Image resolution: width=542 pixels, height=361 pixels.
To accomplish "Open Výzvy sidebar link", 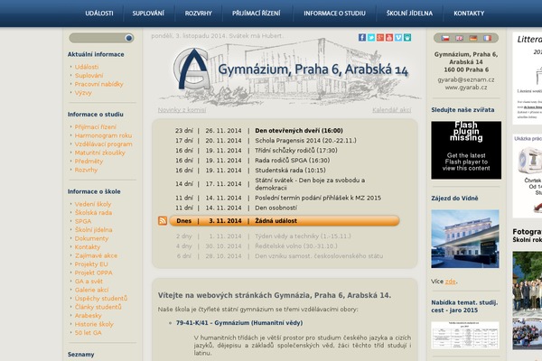I will click(x=83, y=93).
